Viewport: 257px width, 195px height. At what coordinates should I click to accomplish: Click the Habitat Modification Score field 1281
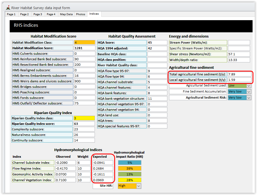point(85,48)
